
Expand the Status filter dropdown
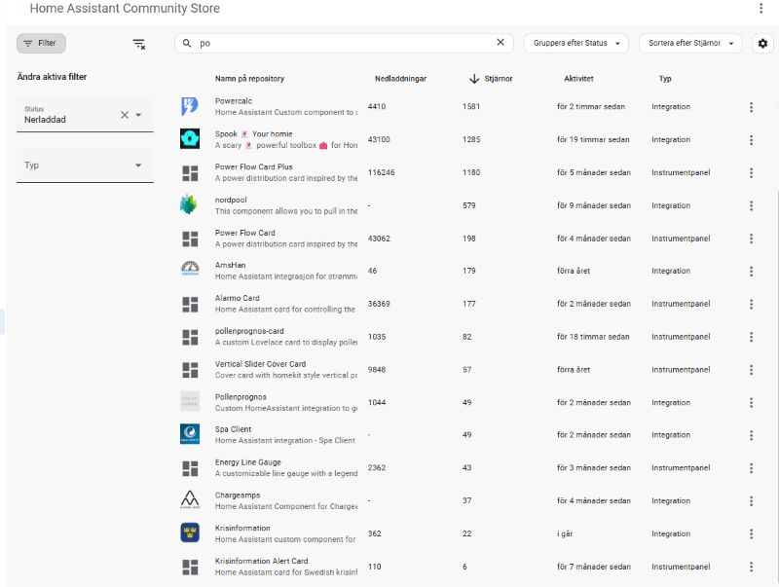(138, 115)
